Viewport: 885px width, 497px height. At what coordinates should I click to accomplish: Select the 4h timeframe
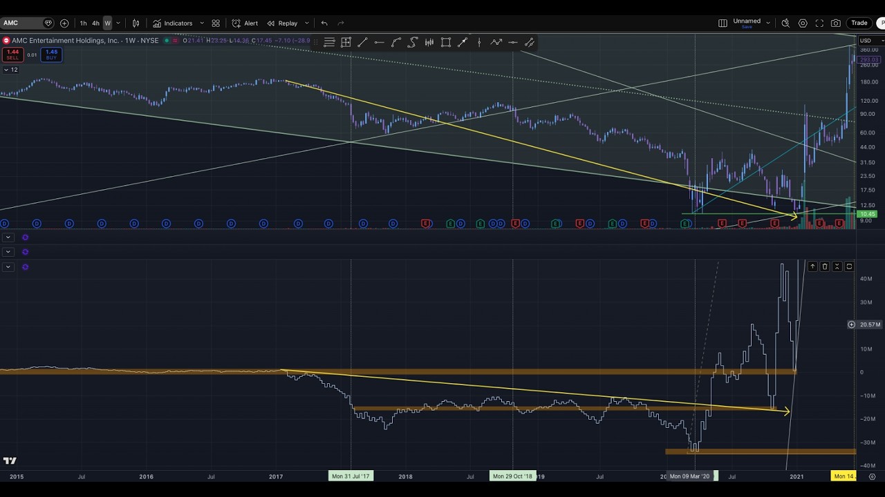point(95,23)
